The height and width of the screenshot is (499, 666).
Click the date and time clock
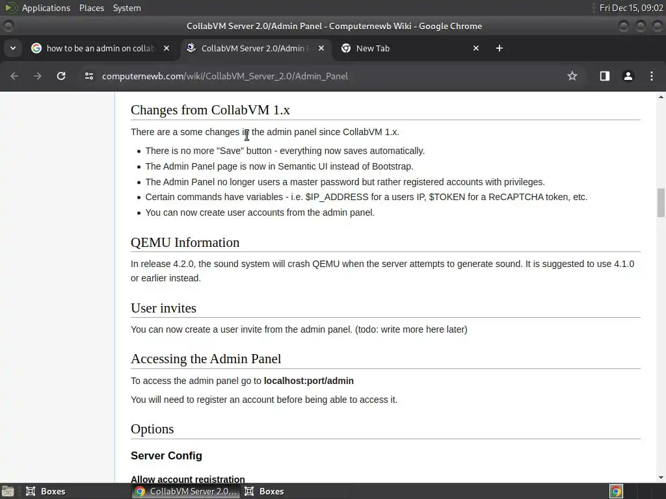pyautogui.click(x=631, y=8)
